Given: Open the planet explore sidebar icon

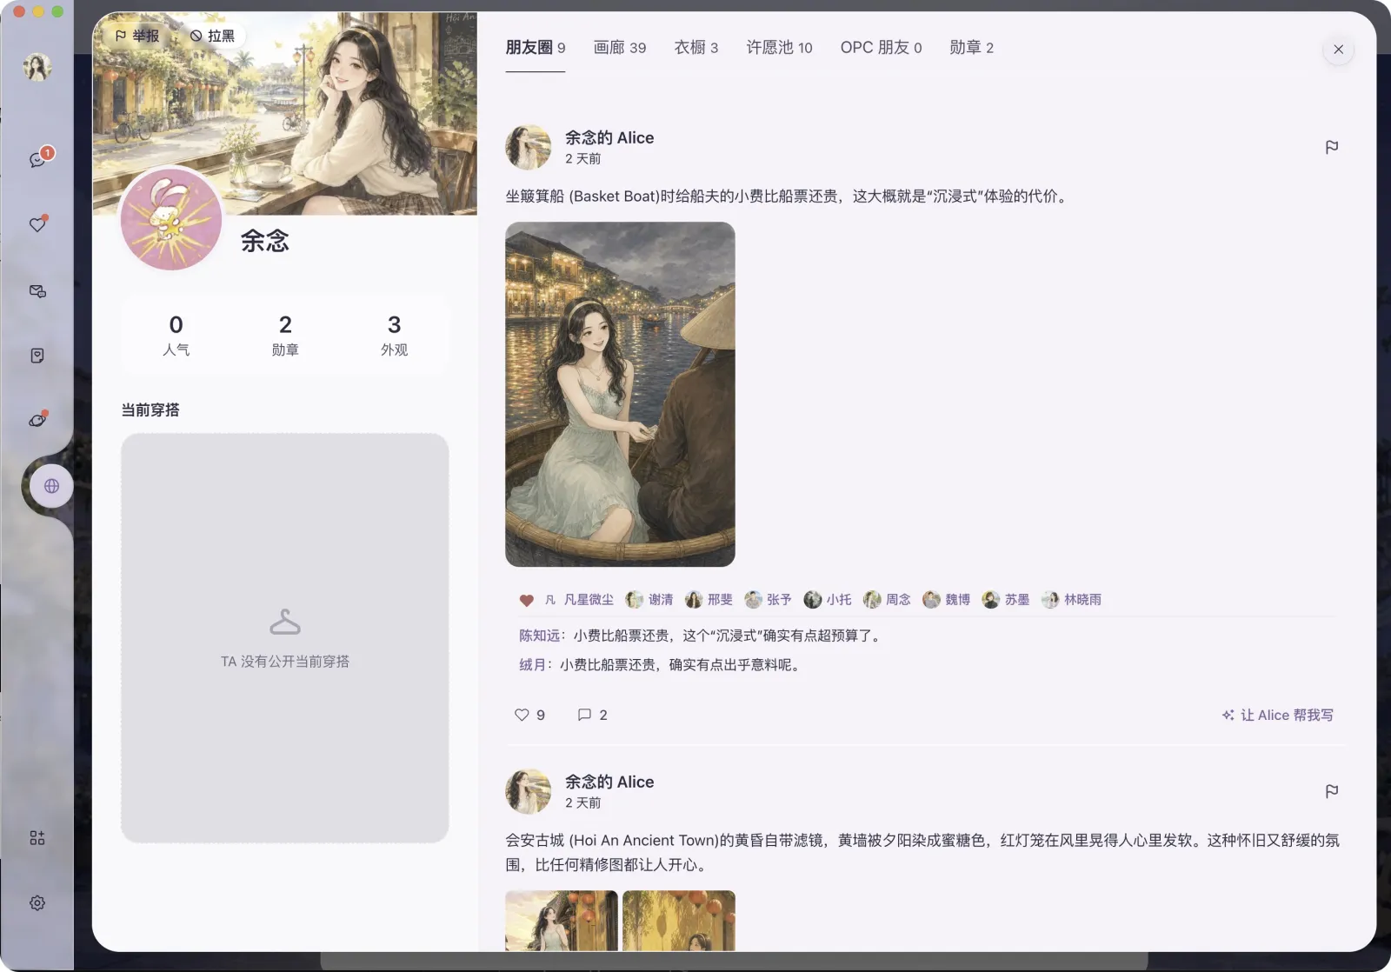Looking at the screenshot, I should [37, 420].
